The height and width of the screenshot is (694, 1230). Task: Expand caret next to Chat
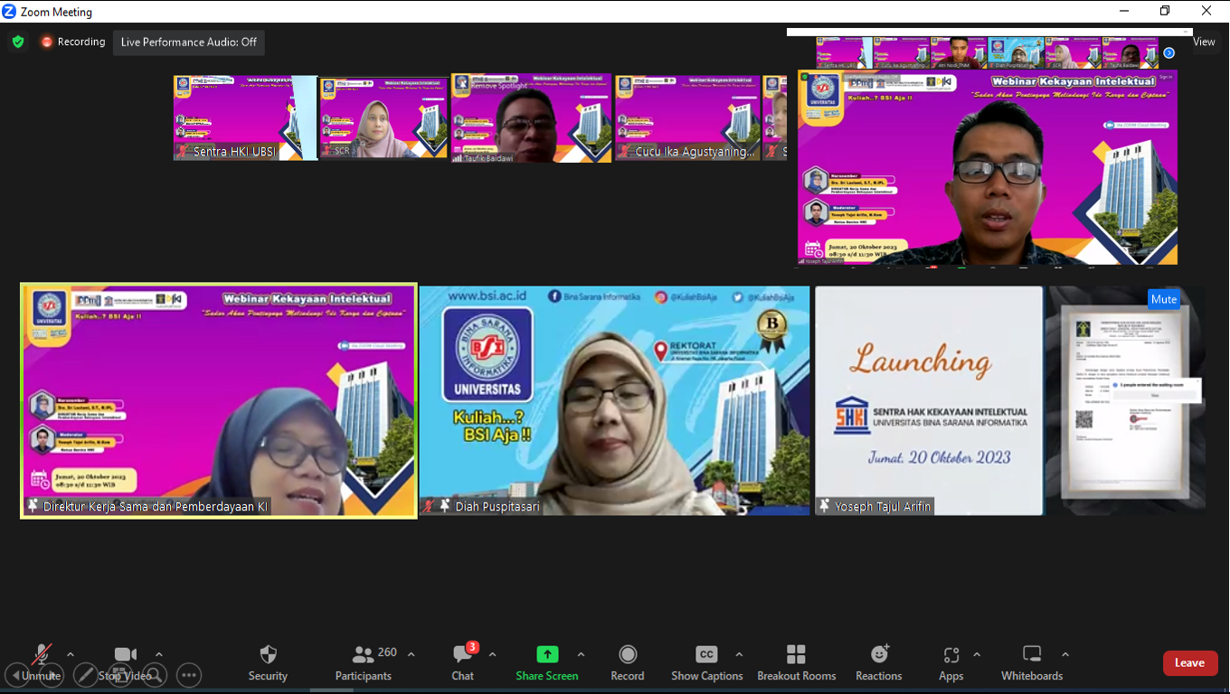click(492, 654)
